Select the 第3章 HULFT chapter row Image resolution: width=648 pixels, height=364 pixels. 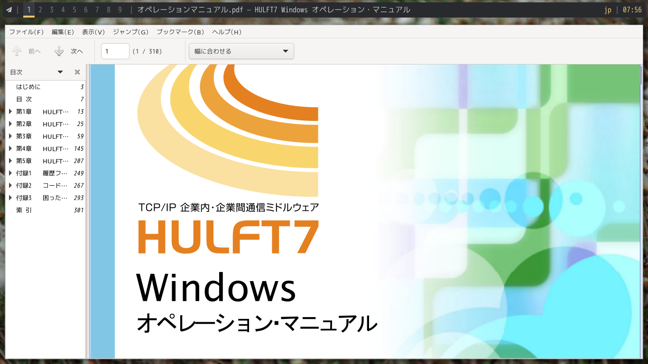pyautogui.click(x=46, y=136)
